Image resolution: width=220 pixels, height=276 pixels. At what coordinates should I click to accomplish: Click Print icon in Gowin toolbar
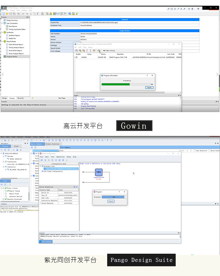pyautogui.click(x=18, y=14)
